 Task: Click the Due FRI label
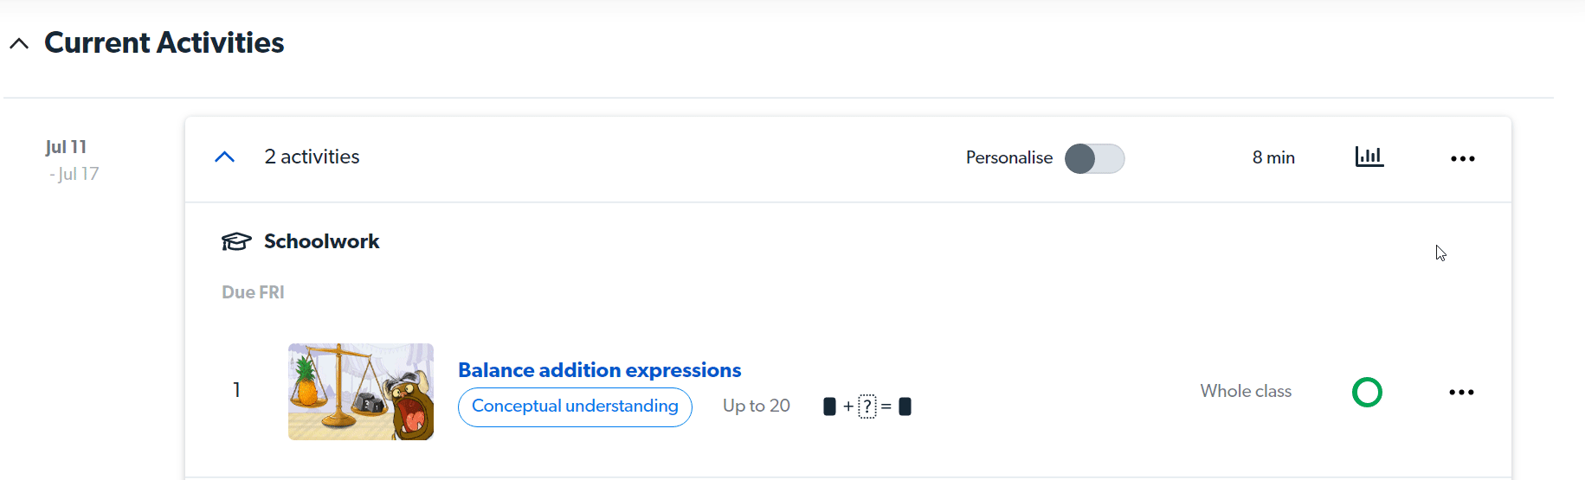pos(253,292)
